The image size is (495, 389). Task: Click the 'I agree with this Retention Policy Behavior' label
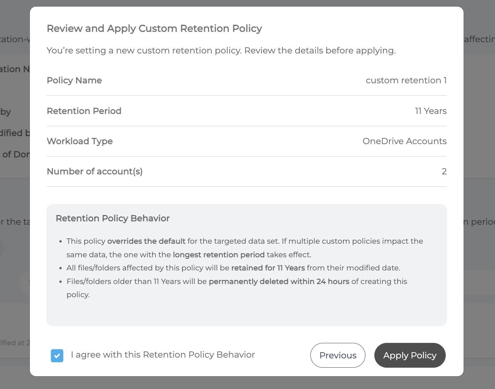click(163, 355)
